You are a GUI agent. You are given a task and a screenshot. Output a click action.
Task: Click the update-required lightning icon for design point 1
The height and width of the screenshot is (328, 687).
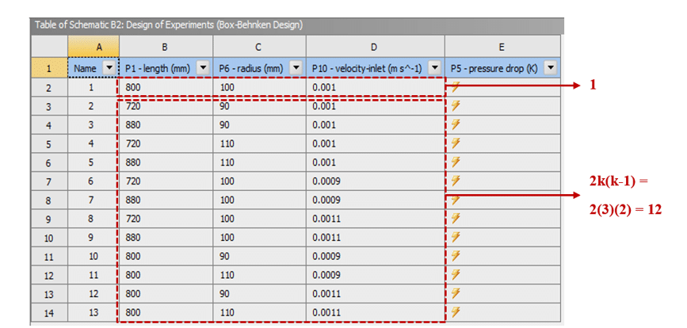tap(455, 87)
